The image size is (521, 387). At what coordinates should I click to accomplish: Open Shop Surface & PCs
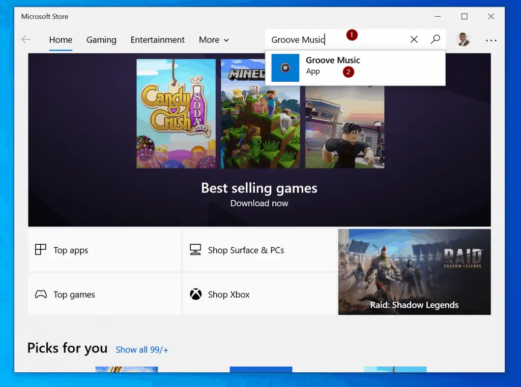coord(259,250)
